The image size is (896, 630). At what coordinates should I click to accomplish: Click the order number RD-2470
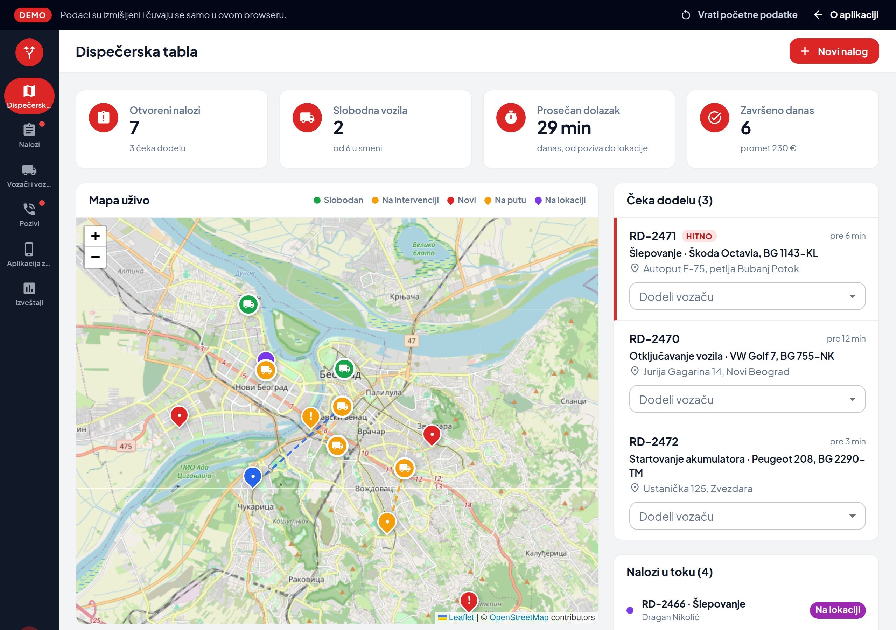pyautogui.click(x=654, y=339)
